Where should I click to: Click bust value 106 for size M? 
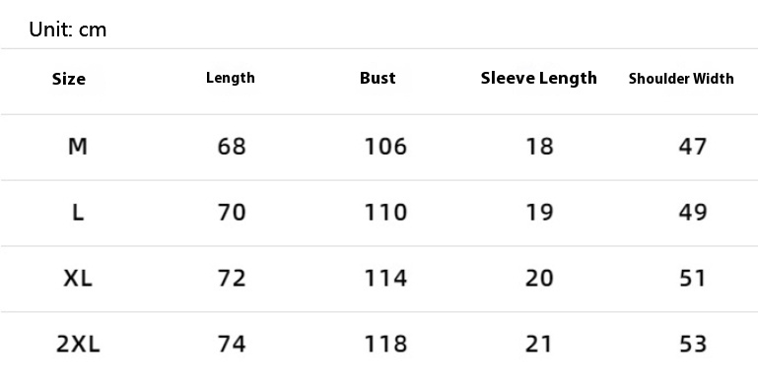[385, 147]
